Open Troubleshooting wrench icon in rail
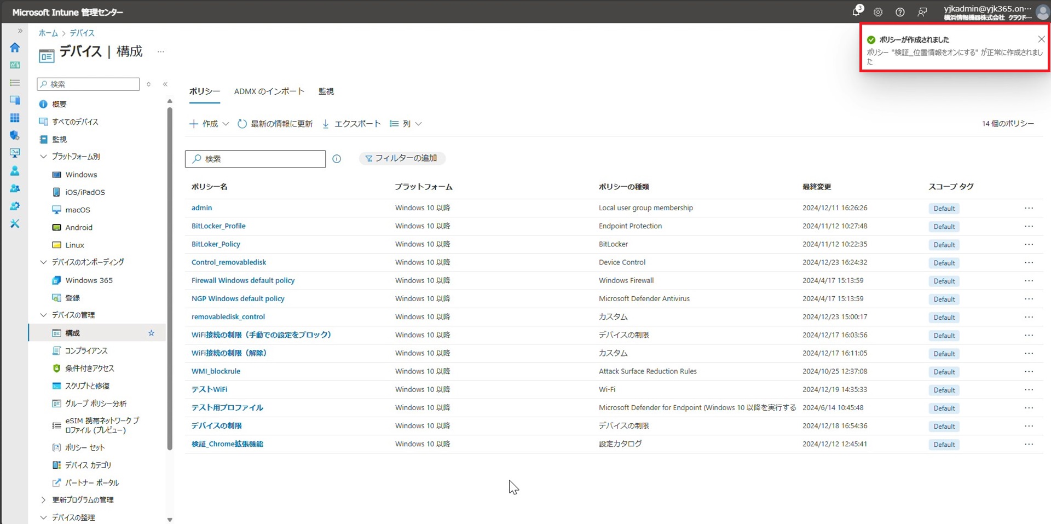The height and width of the screenshot is (524, 1051). click(15, 223)
